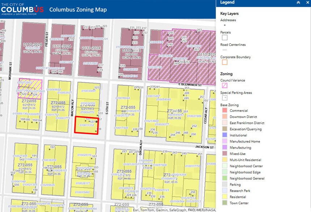Click the Special Parking Areas symbol
Image resolution: width=311 pixels, height=212 pixels.
[225, 98]
